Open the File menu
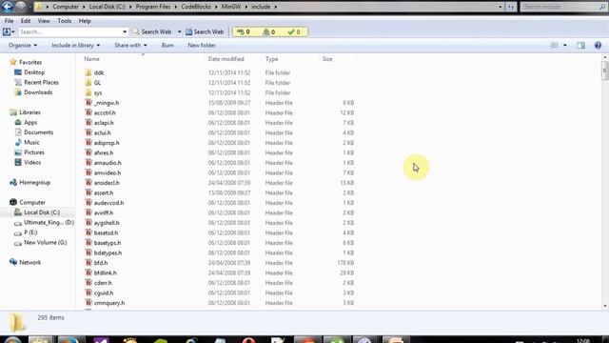The height and width of the screenshot is (343, 609). point(9,21)
